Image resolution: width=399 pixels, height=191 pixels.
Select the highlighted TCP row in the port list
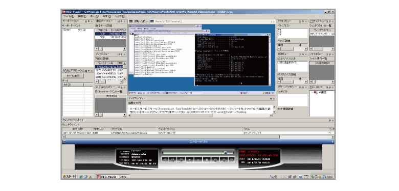click(110, 34)
